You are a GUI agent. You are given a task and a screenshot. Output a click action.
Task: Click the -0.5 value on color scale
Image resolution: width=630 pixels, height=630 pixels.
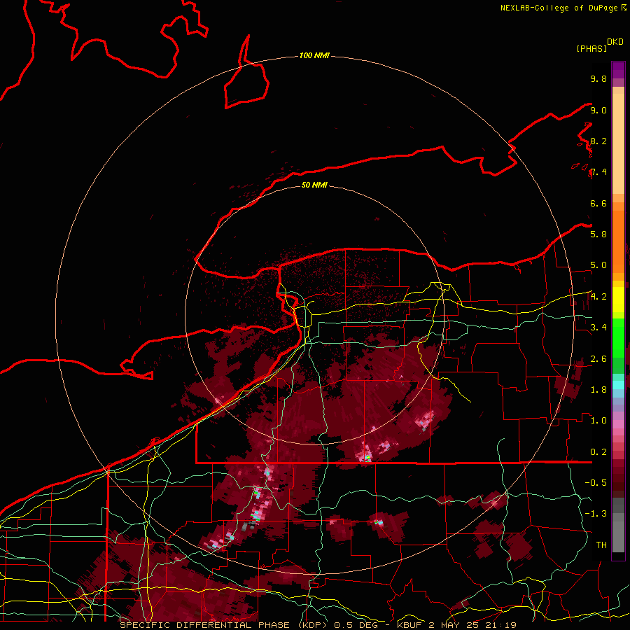(596, 482)
